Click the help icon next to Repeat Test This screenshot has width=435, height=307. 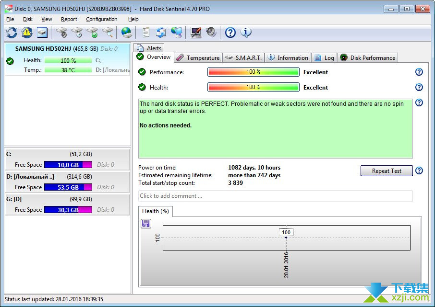(419, 171)
